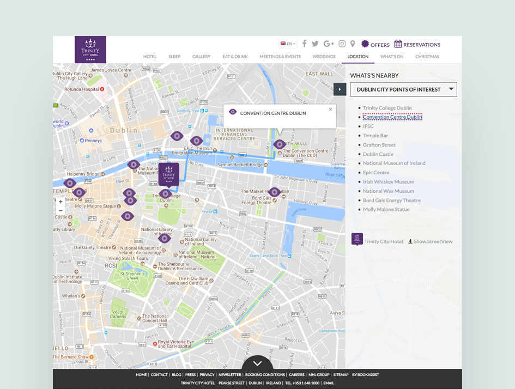Open the Sitemap footer link
515x389 pixels.
(x=341, y=374)
